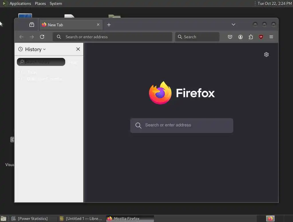The image size is (293, 222).
Task: Open the uBlock Origin shield icon
Action: pos(261,37)
